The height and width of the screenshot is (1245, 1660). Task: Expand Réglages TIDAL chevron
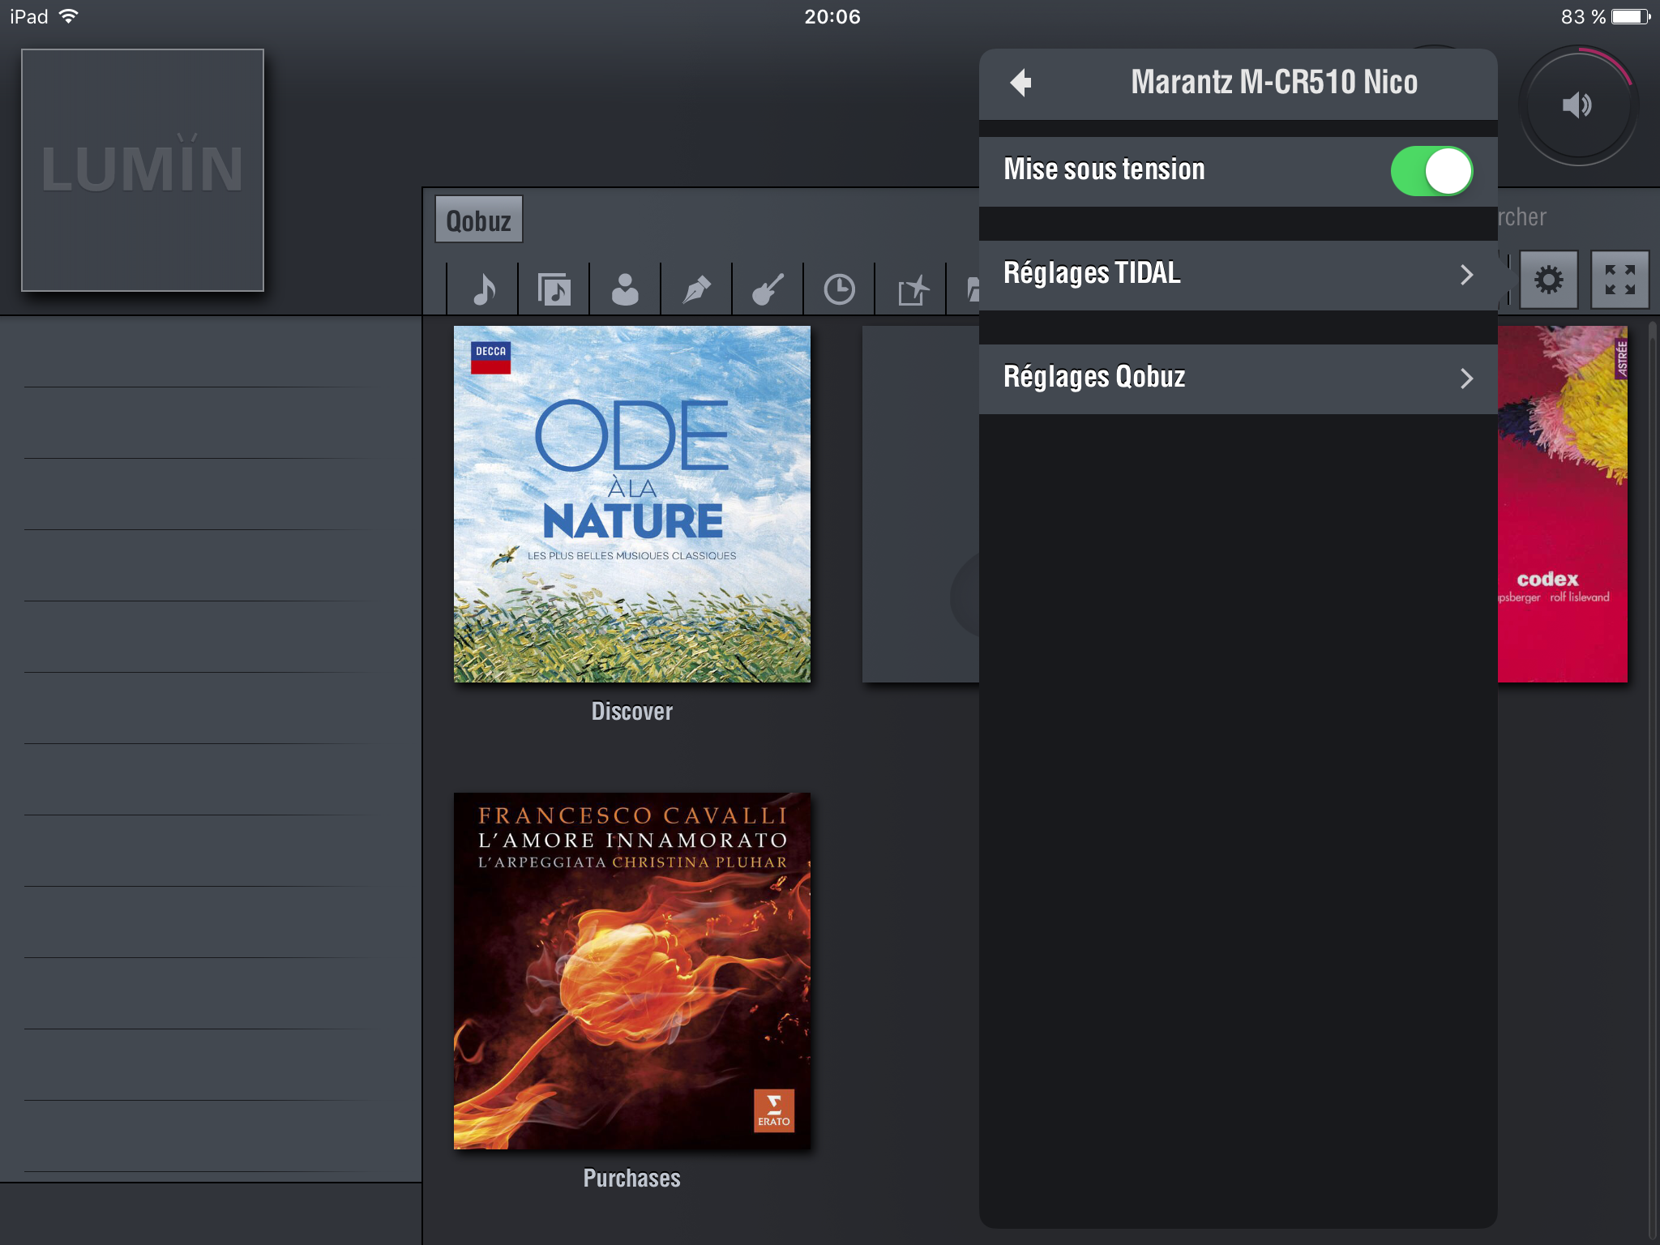pyautogui.click(x=1465, y=275)
